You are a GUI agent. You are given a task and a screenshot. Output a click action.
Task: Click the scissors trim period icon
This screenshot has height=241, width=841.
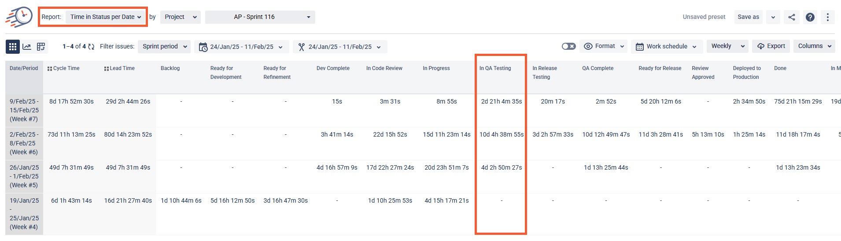pos(302,47)
